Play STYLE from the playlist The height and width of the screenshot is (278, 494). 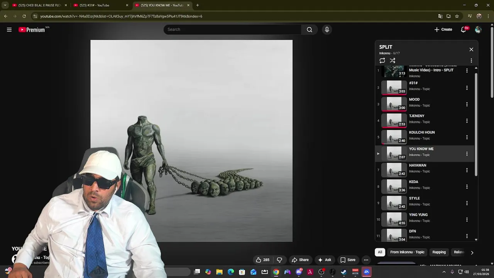click(x=425, y=203)
